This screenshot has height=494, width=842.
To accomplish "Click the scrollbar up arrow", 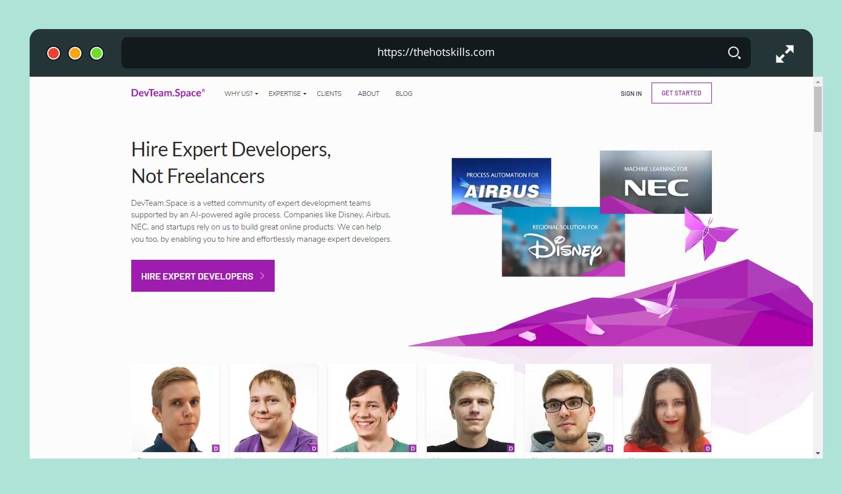I will tap(818, 81).
